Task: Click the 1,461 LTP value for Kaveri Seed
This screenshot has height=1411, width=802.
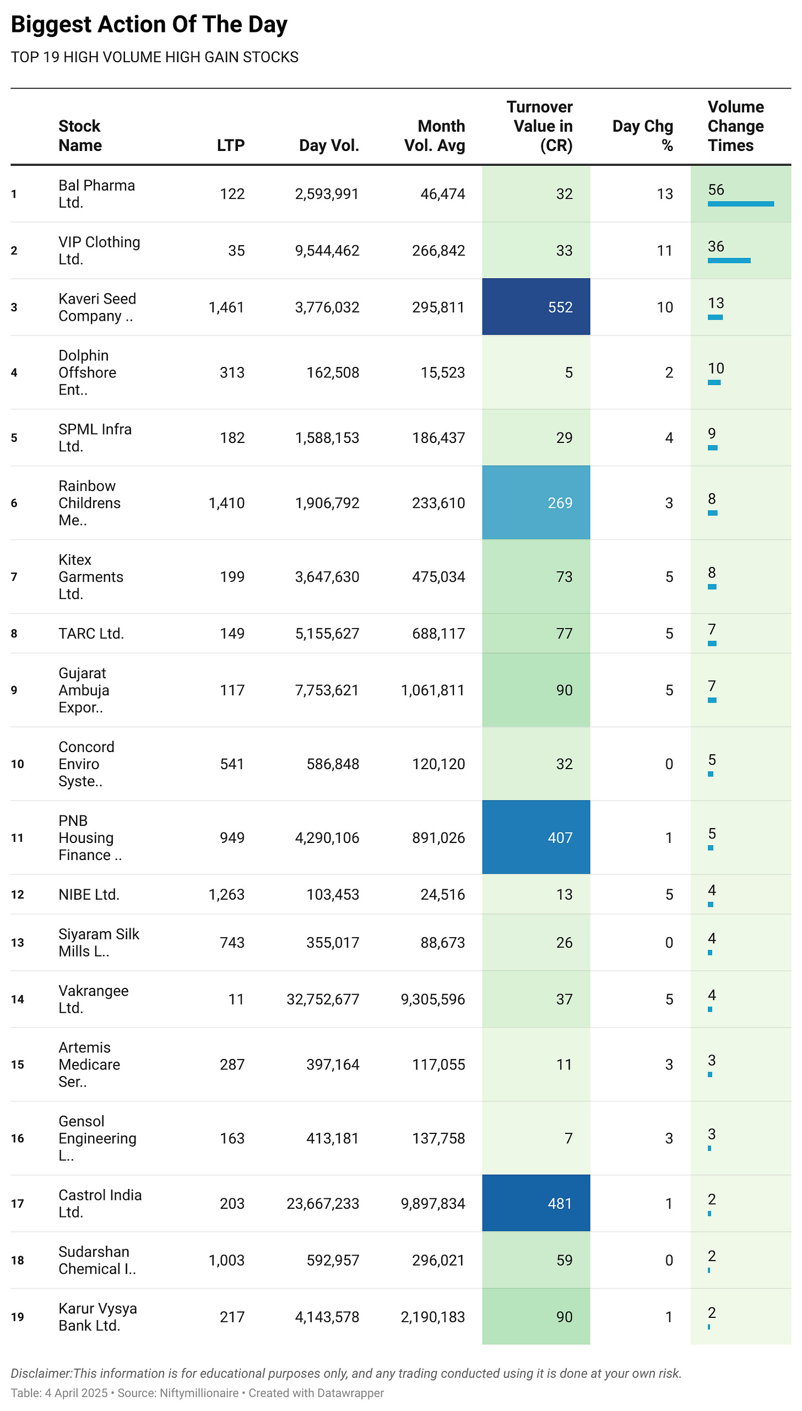Action: (226, 307)
